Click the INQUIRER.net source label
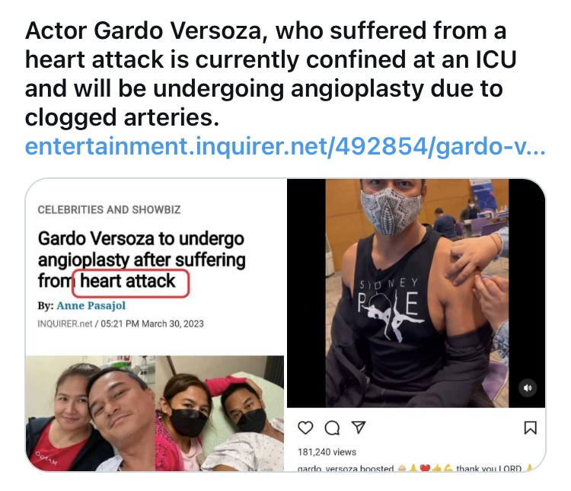This screenshot has width=571, height=491. coord(65,324)
